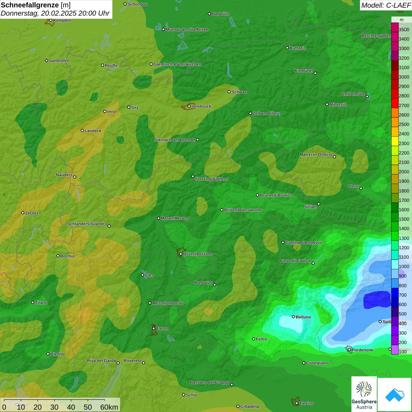Click the Kitzbühel marker dot
Screen dimensions: 412x412
pyautogui.click(x=315, y=73)
